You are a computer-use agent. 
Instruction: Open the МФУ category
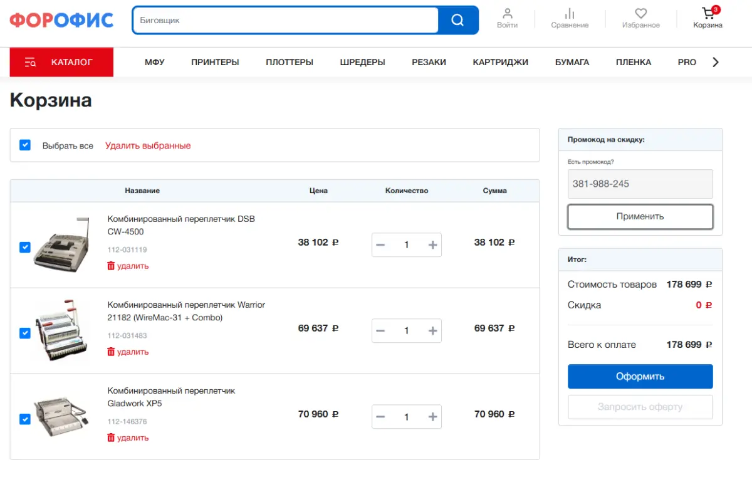[154, 62]
